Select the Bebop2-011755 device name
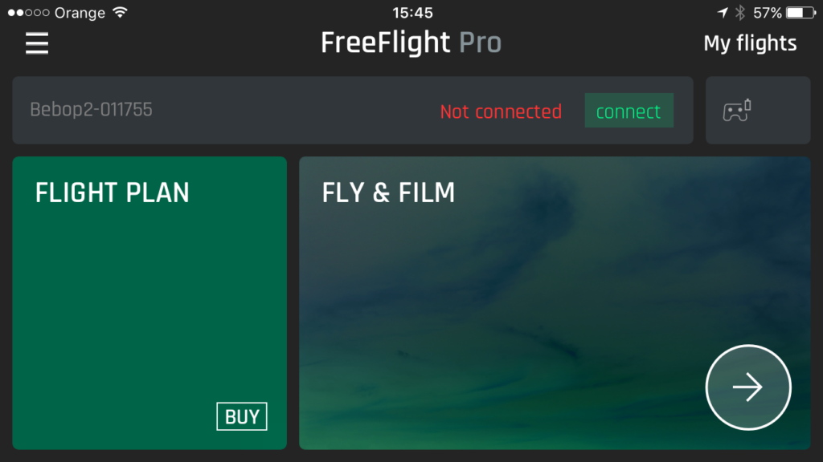 coord(91,109)
